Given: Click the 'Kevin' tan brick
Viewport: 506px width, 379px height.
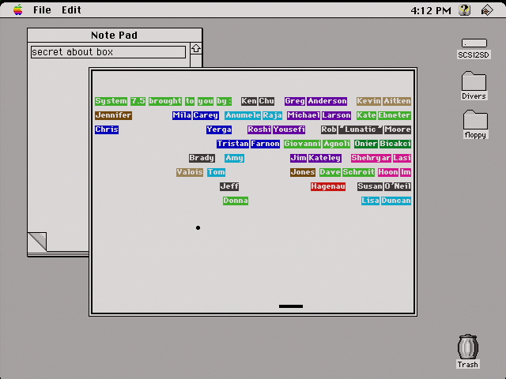Looking at the screenshot, I should point(368,101).
